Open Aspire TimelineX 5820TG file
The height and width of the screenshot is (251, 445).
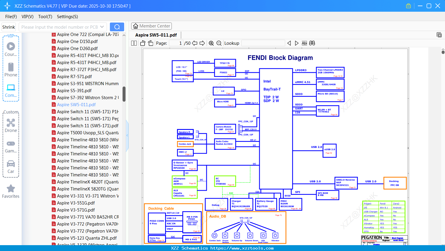[85, 189]
